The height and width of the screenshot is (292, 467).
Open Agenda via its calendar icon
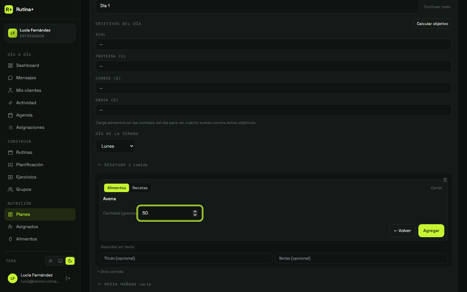point(10,115)
